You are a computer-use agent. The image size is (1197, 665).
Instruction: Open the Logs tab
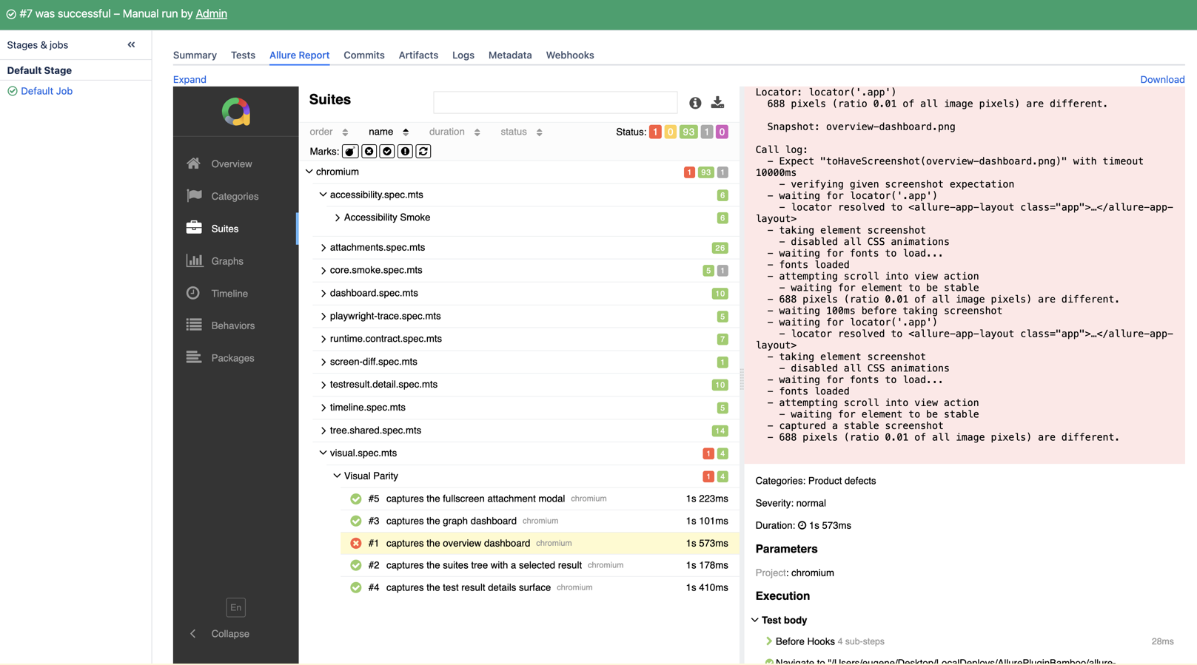click(x=463, y=55)
